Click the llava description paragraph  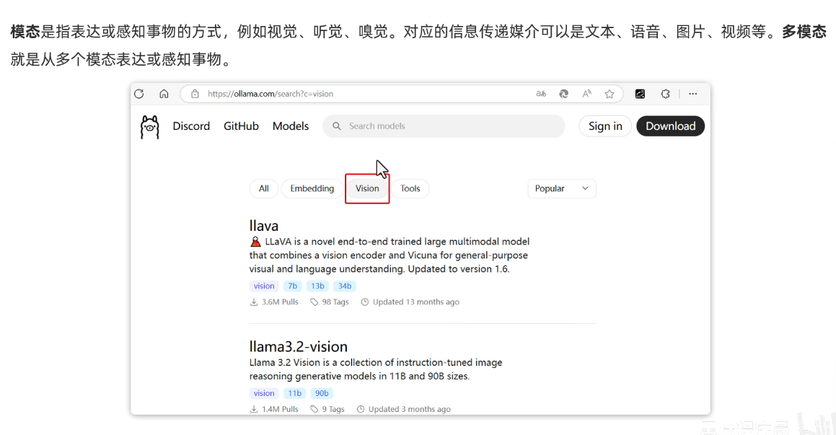coord(390,255)
